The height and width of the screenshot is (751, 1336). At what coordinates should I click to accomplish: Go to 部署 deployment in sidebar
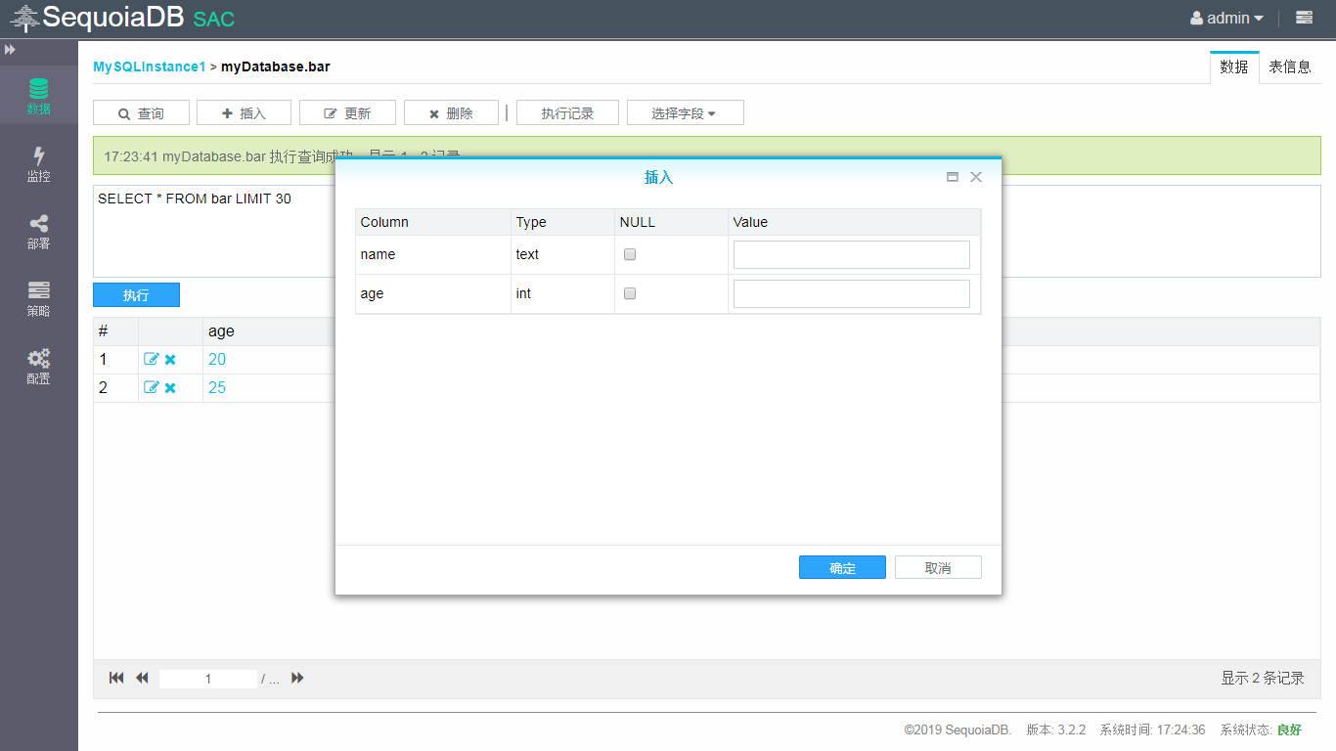click(38, 232)
